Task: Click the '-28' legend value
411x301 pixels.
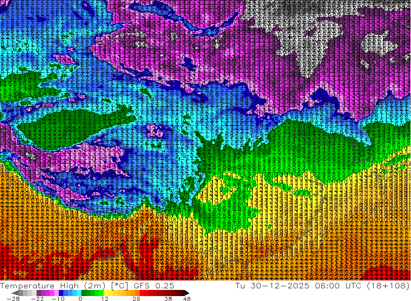Action: (13, 299)
